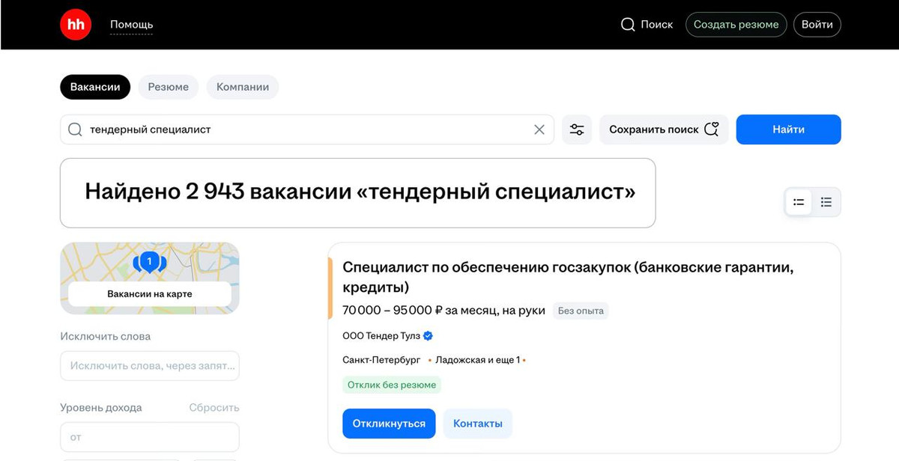Click the heart icon in Сохранить поиск
899x461 pixels.
click(712, 129)
